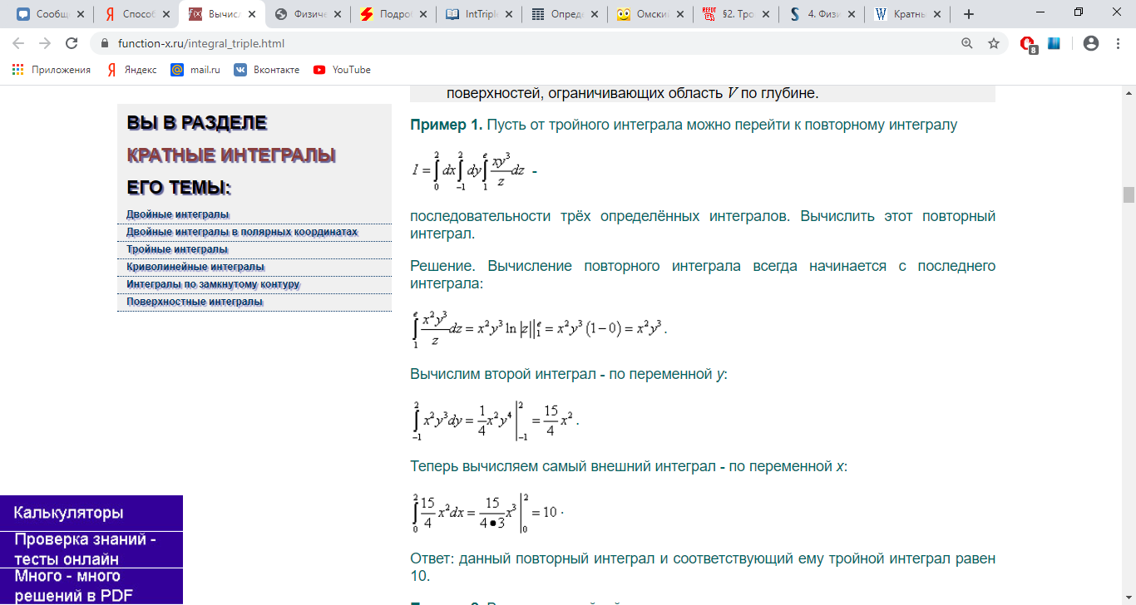This screenshot has height=605, width=1136.
Task: Close the Кратны tab
Action: pos(937,14)
